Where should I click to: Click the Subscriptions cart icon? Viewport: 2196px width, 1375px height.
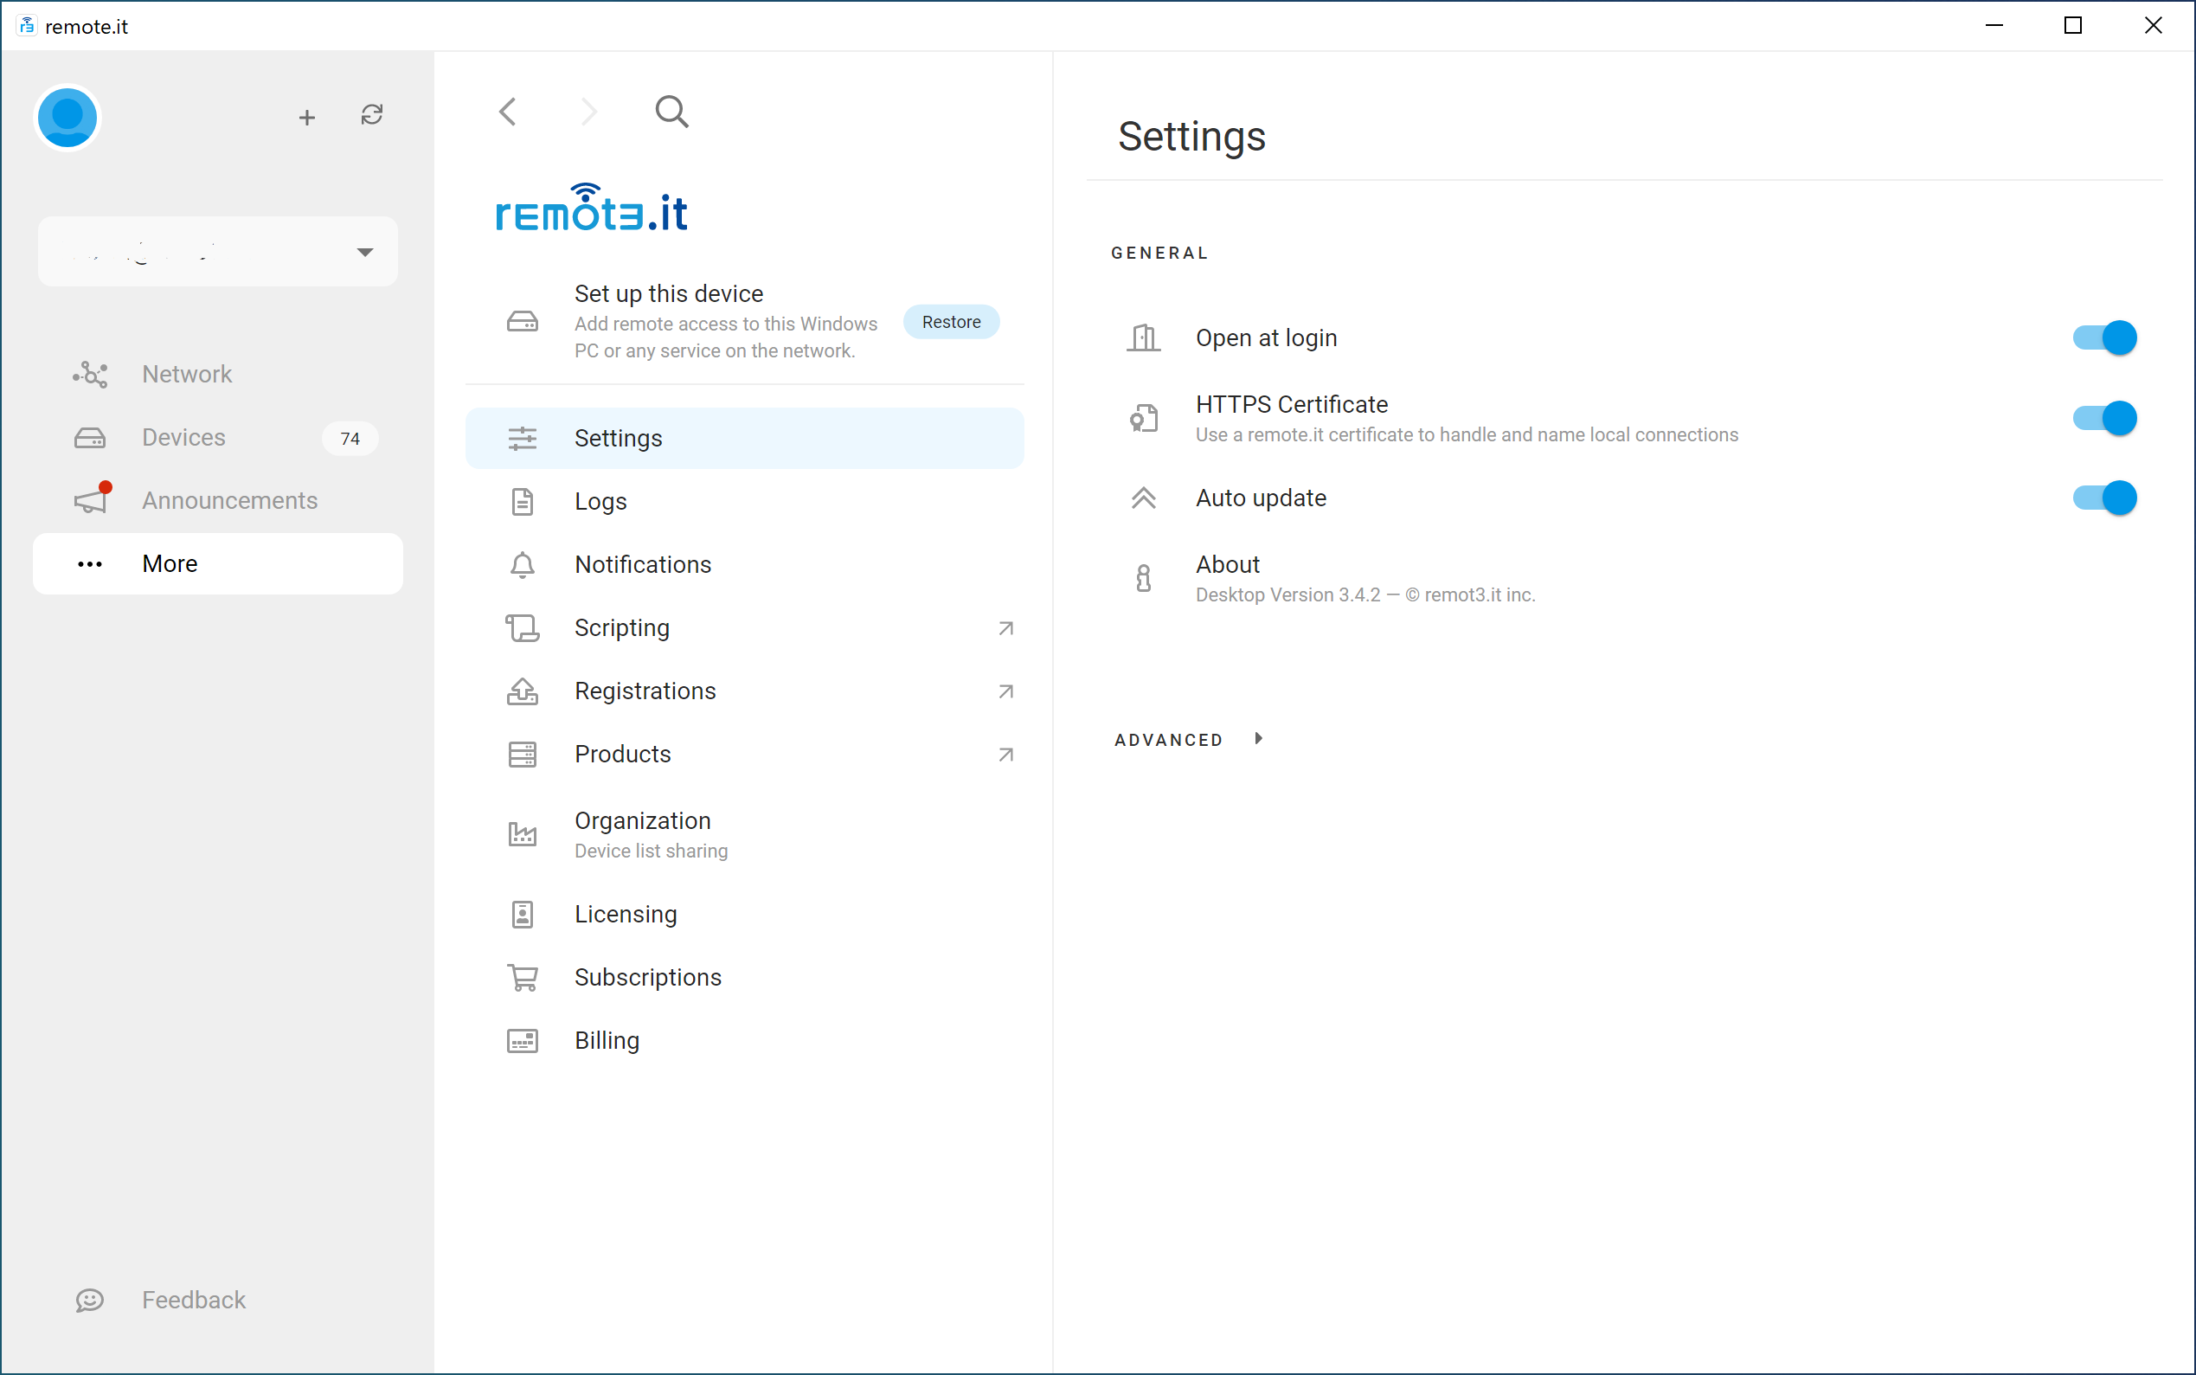(522, 978)
